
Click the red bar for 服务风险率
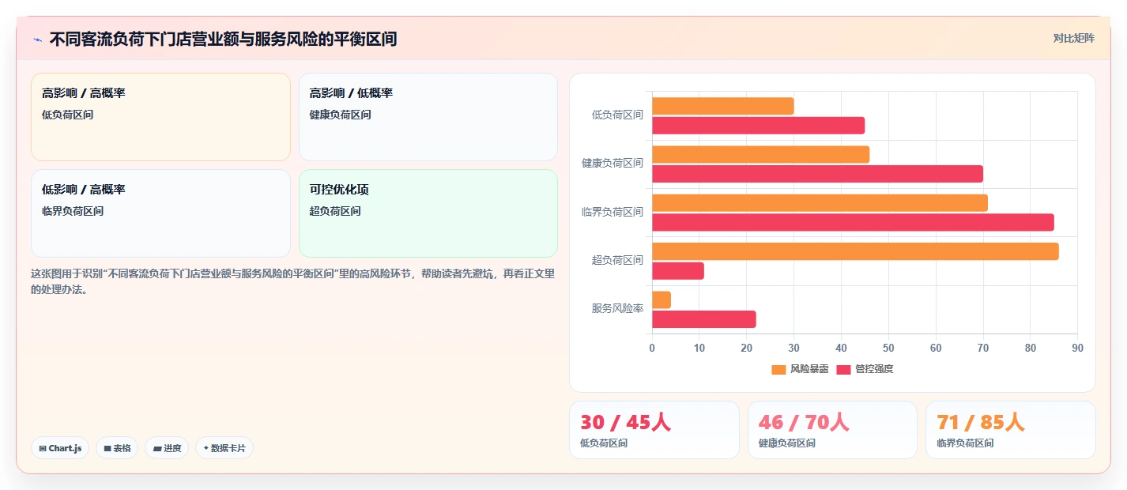(x=703, y=319)
